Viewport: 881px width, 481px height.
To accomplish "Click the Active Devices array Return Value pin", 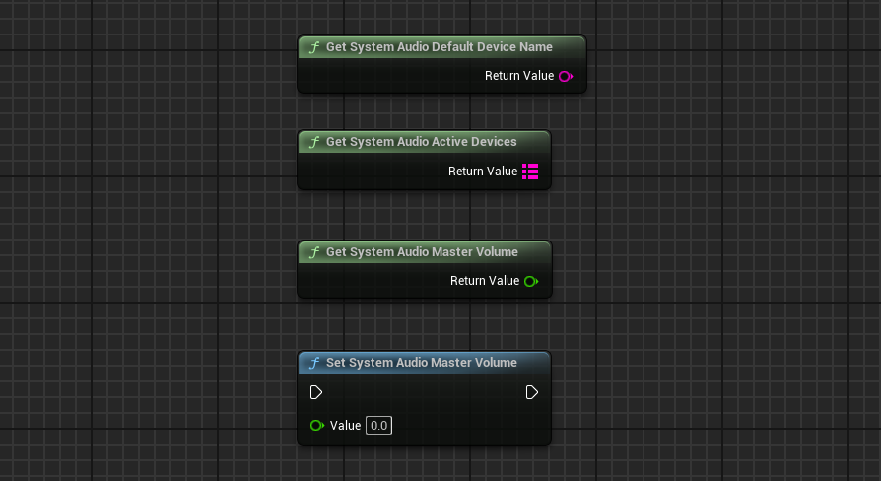I will click(x=530, y=172).
